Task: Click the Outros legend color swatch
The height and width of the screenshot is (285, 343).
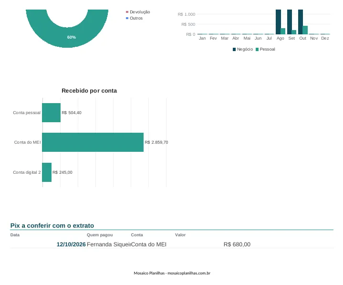Action: pos(127,18)
